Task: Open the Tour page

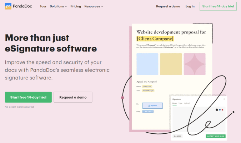Action: [43, 6]
